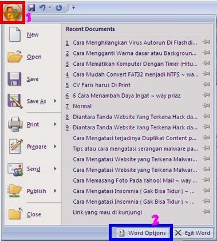This screenshot has width=217, height=241.
Task: Click the Exit Word button
Action: [192, 233]
